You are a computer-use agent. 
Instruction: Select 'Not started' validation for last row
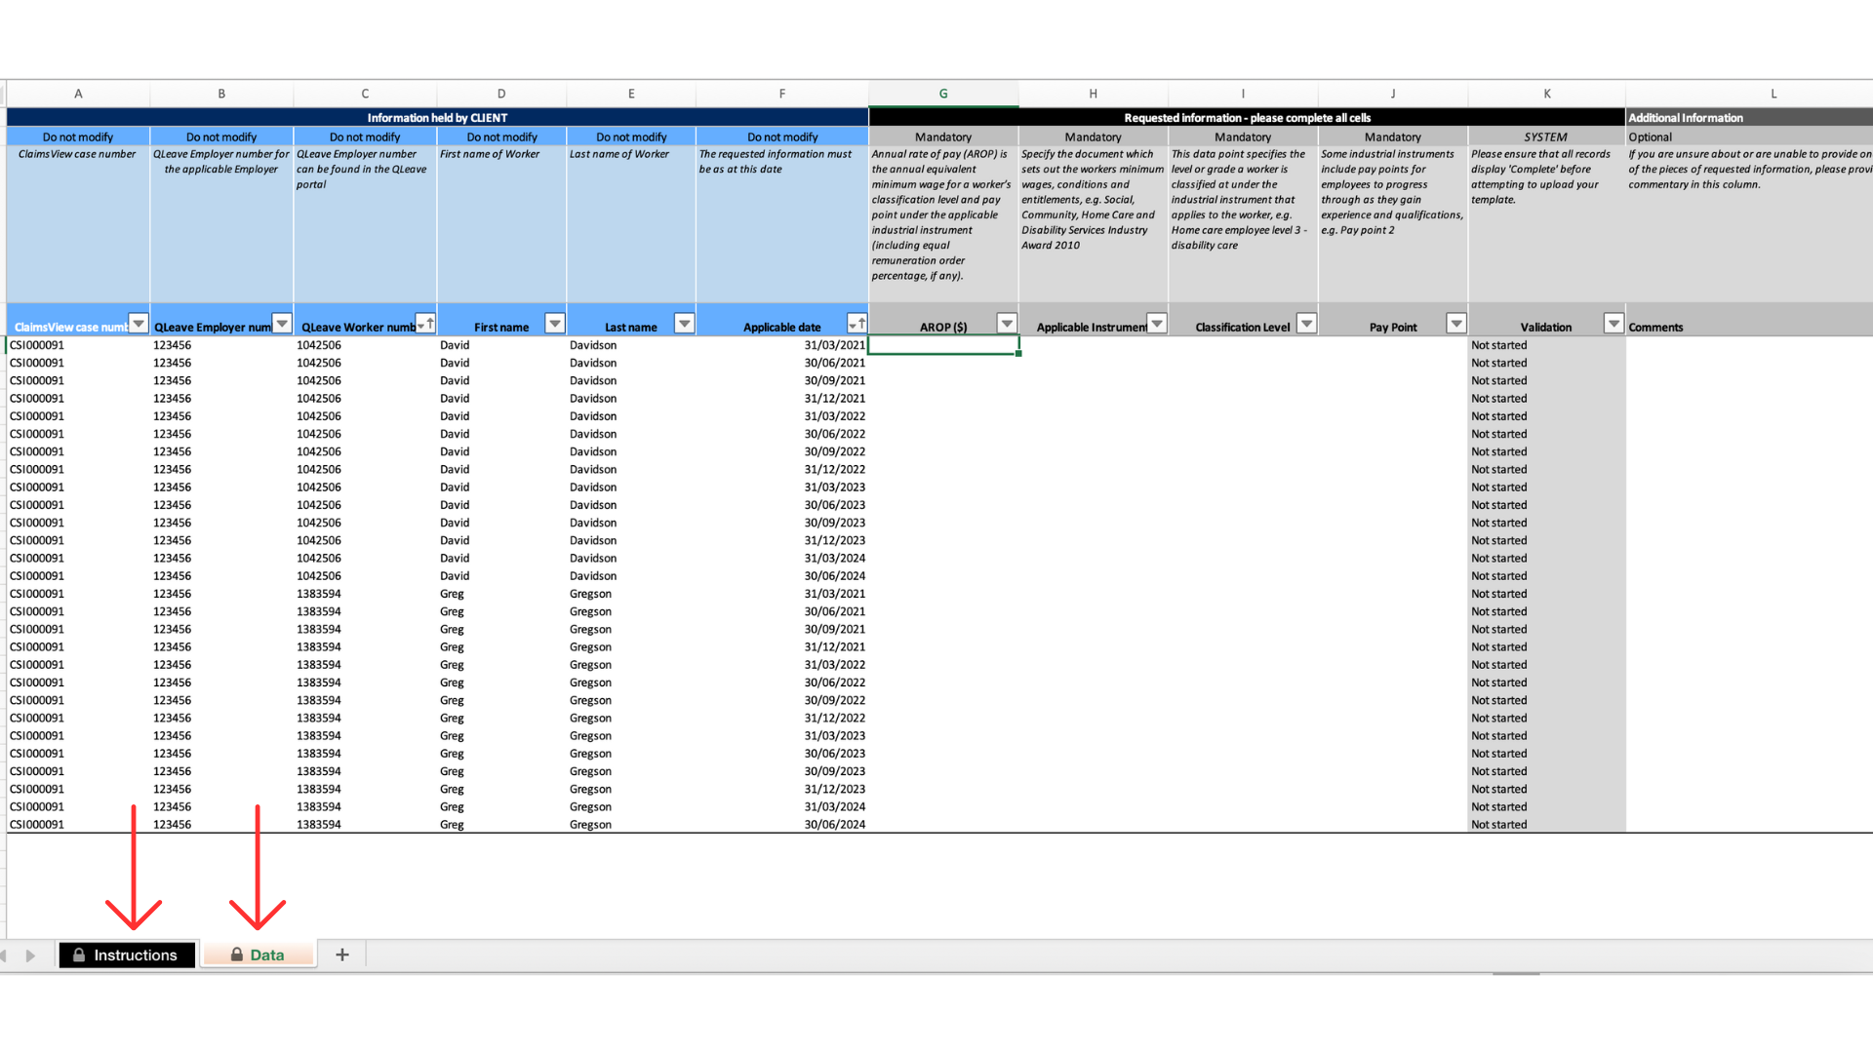1546,825
